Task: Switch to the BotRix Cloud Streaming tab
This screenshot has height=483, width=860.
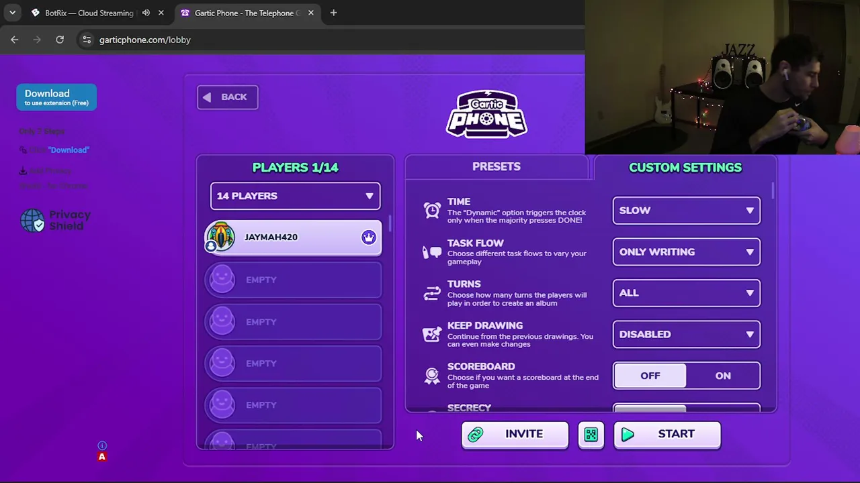Action: [x=89, y=13]
